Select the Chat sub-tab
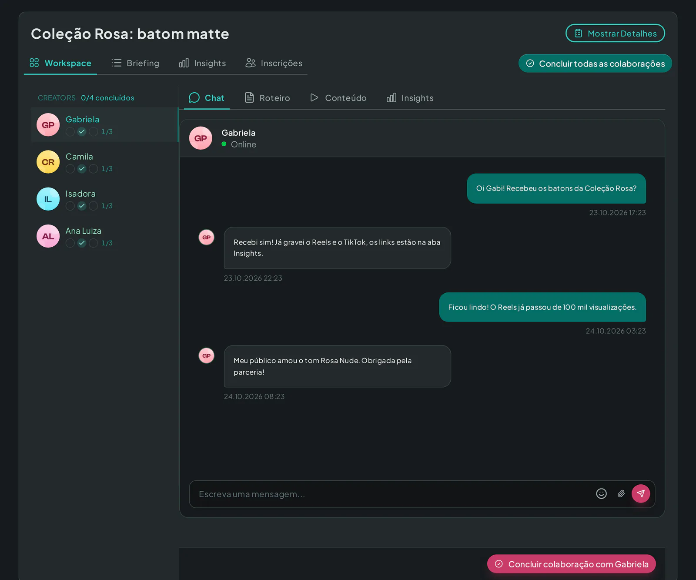696x580 pixels. 207,98
